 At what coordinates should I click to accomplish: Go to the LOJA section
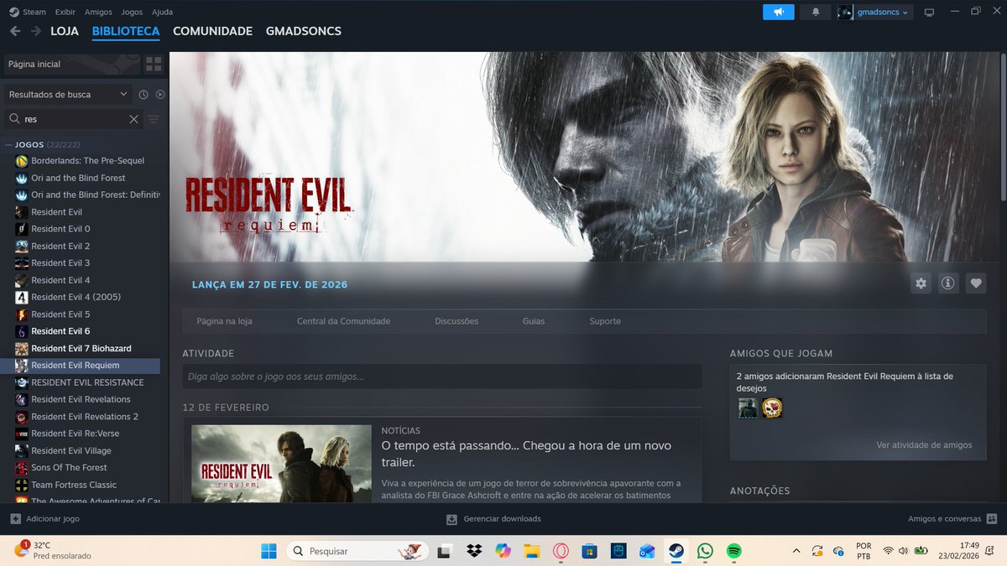click(65, 31)
